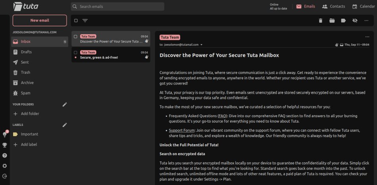Click JOESOLOMON@TUTAMAIL.COM account label
The image size is (377, 185).
pyautogui.click(x=35, y=32)
